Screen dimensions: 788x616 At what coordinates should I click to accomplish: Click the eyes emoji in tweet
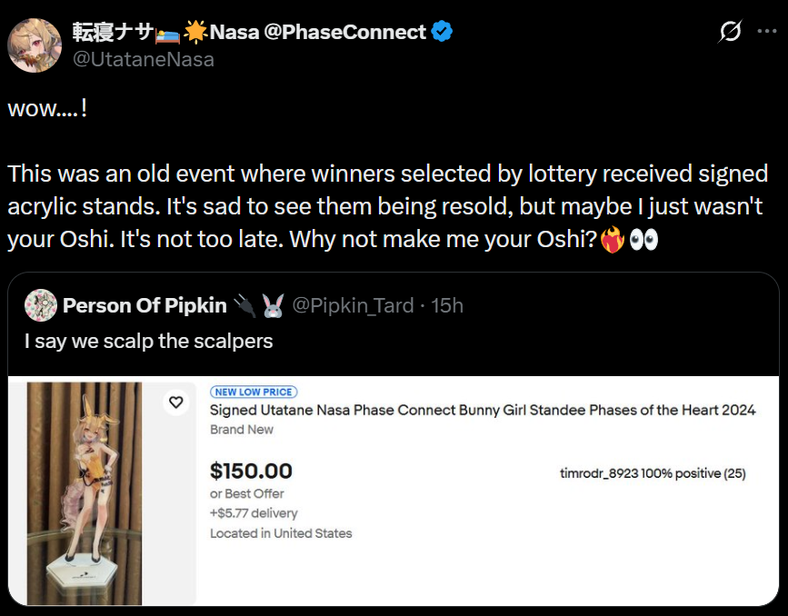(x=642, y=241)
